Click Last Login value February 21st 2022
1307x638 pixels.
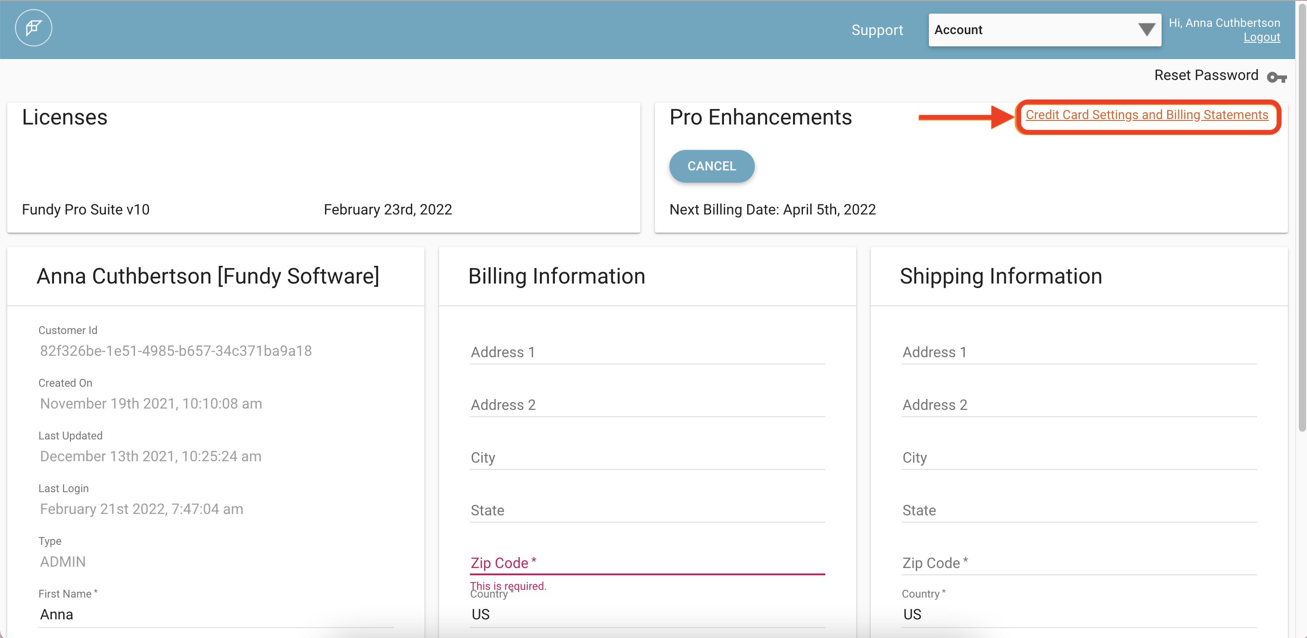coord(141,509)
